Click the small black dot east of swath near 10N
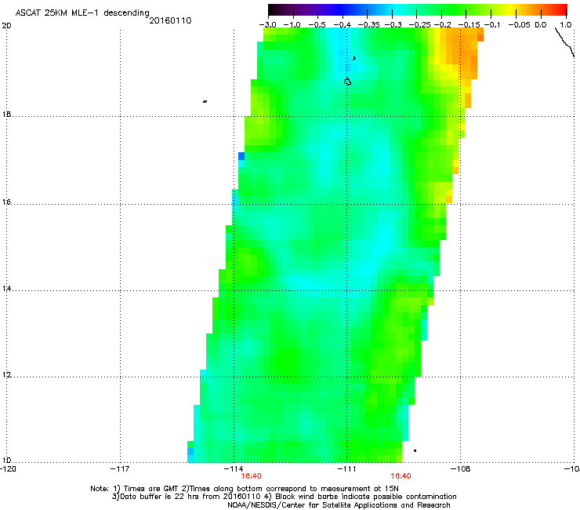This screenshot has width=580, height=510. pyautogui.click(x=415, y=450)
